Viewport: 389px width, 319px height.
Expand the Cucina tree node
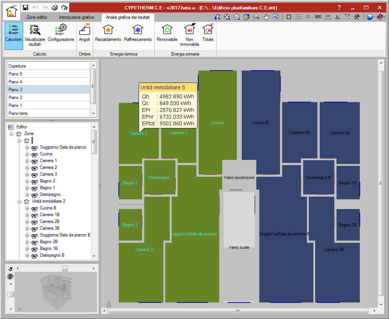pyautogui.click(x=27, y=154)
